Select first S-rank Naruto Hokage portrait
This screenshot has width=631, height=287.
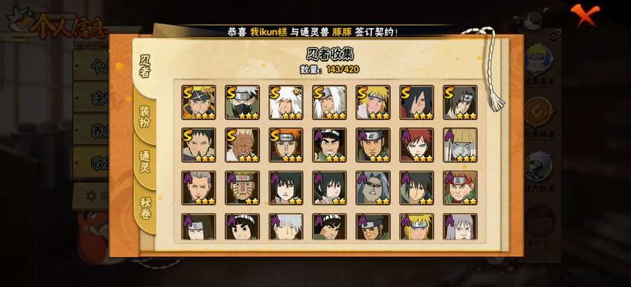tap(199, 102)
